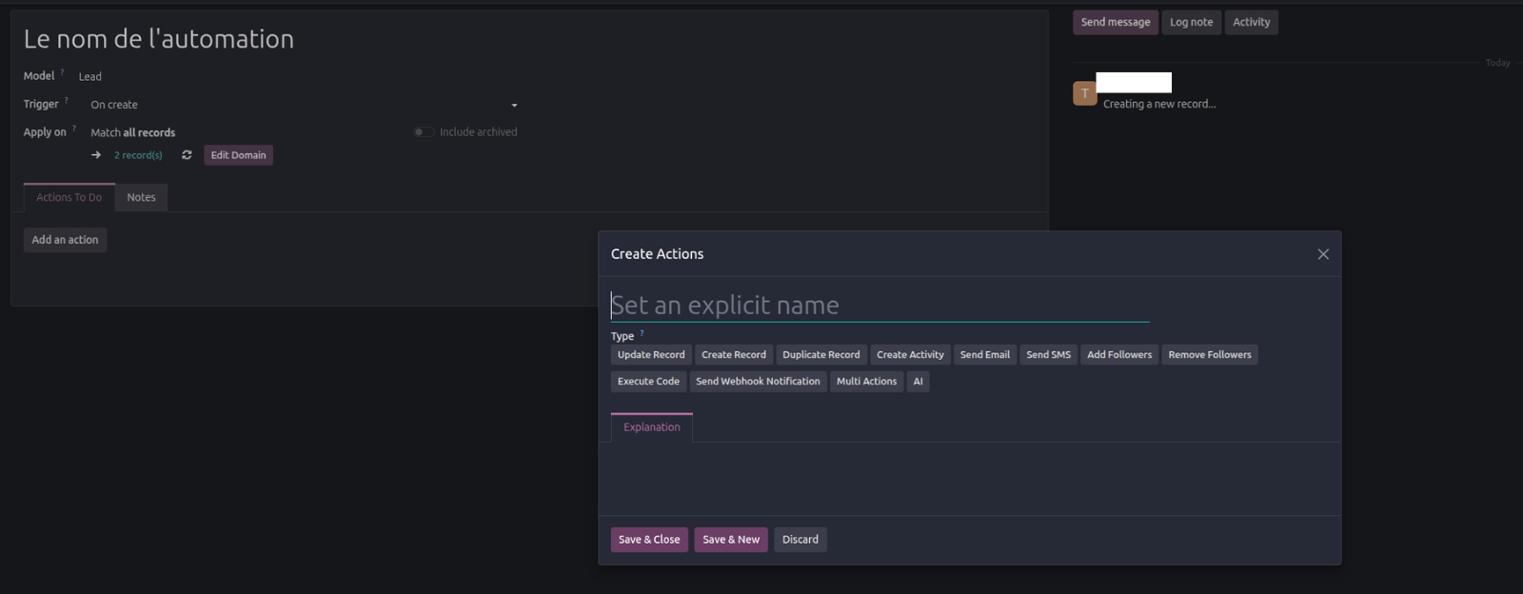Select the Send Email action type
The image size is (1523, 594).
tap(985, 355)
